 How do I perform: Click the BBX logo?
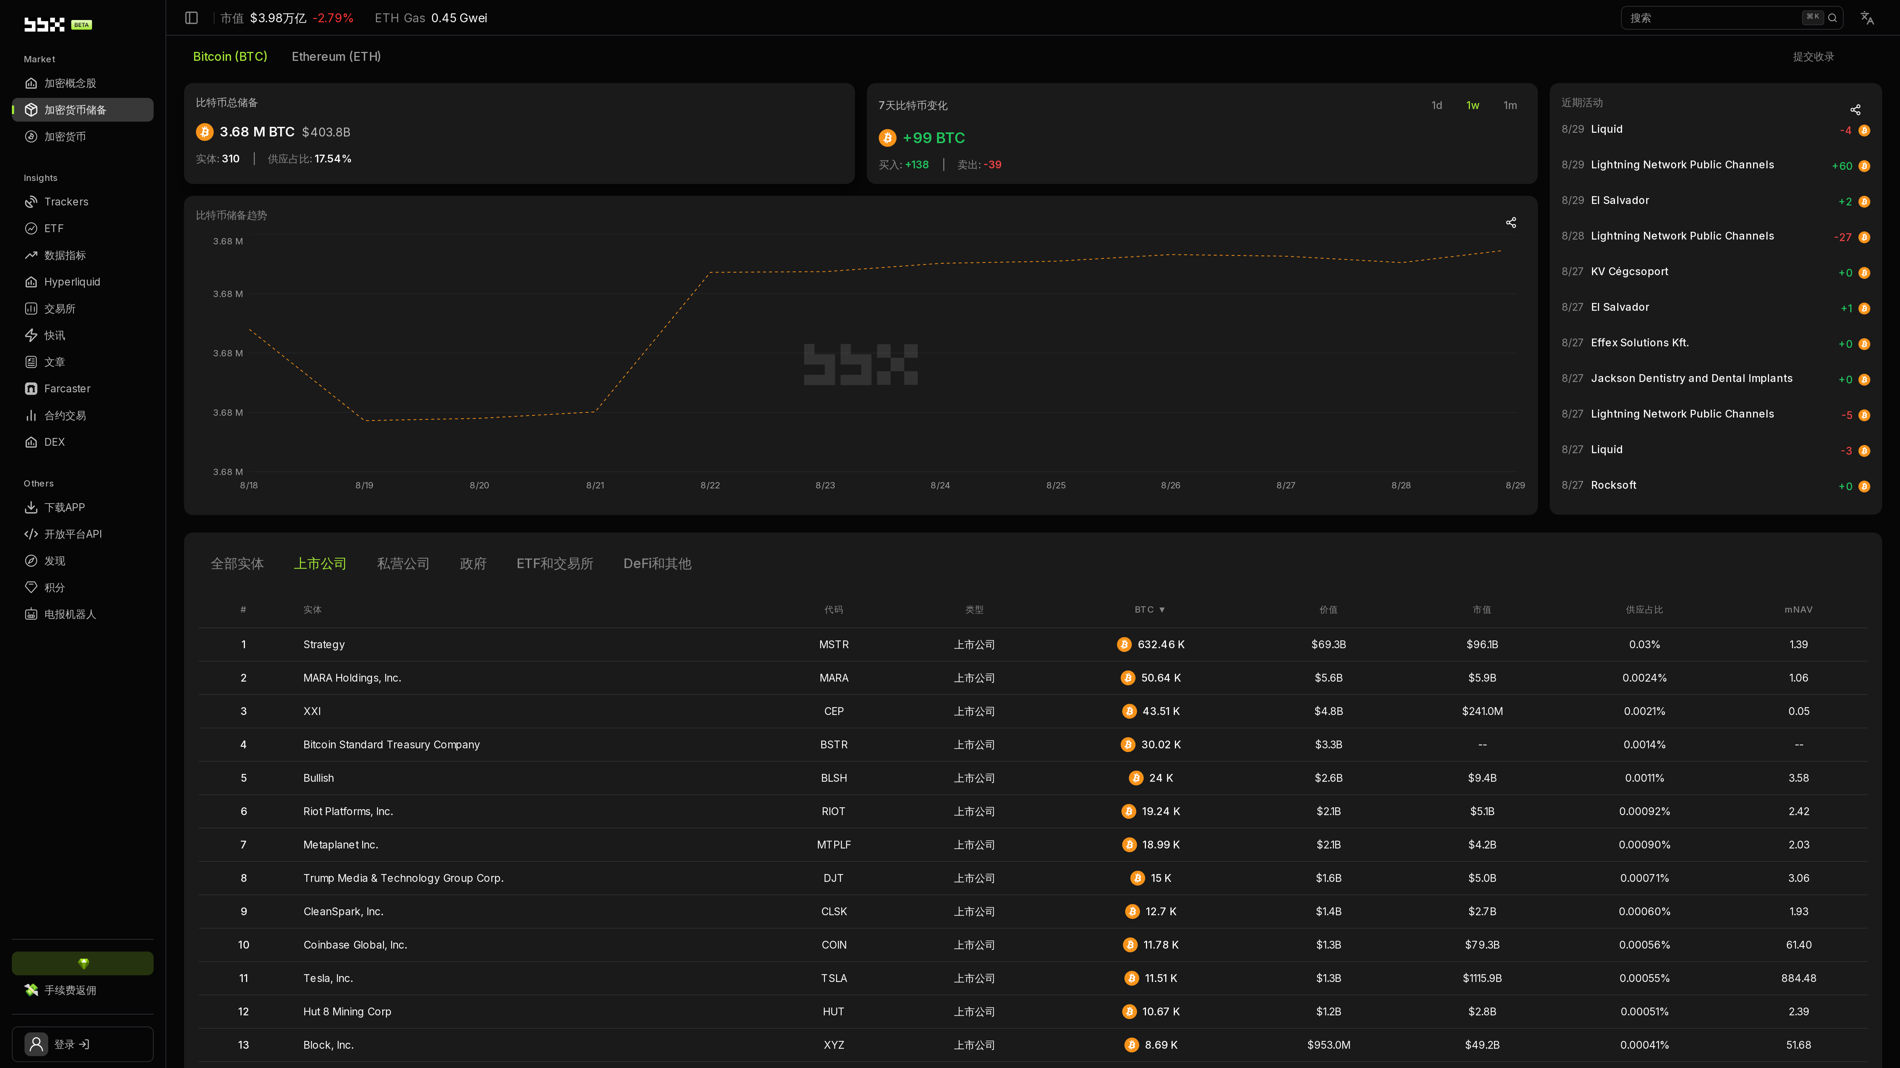point(44,24)
